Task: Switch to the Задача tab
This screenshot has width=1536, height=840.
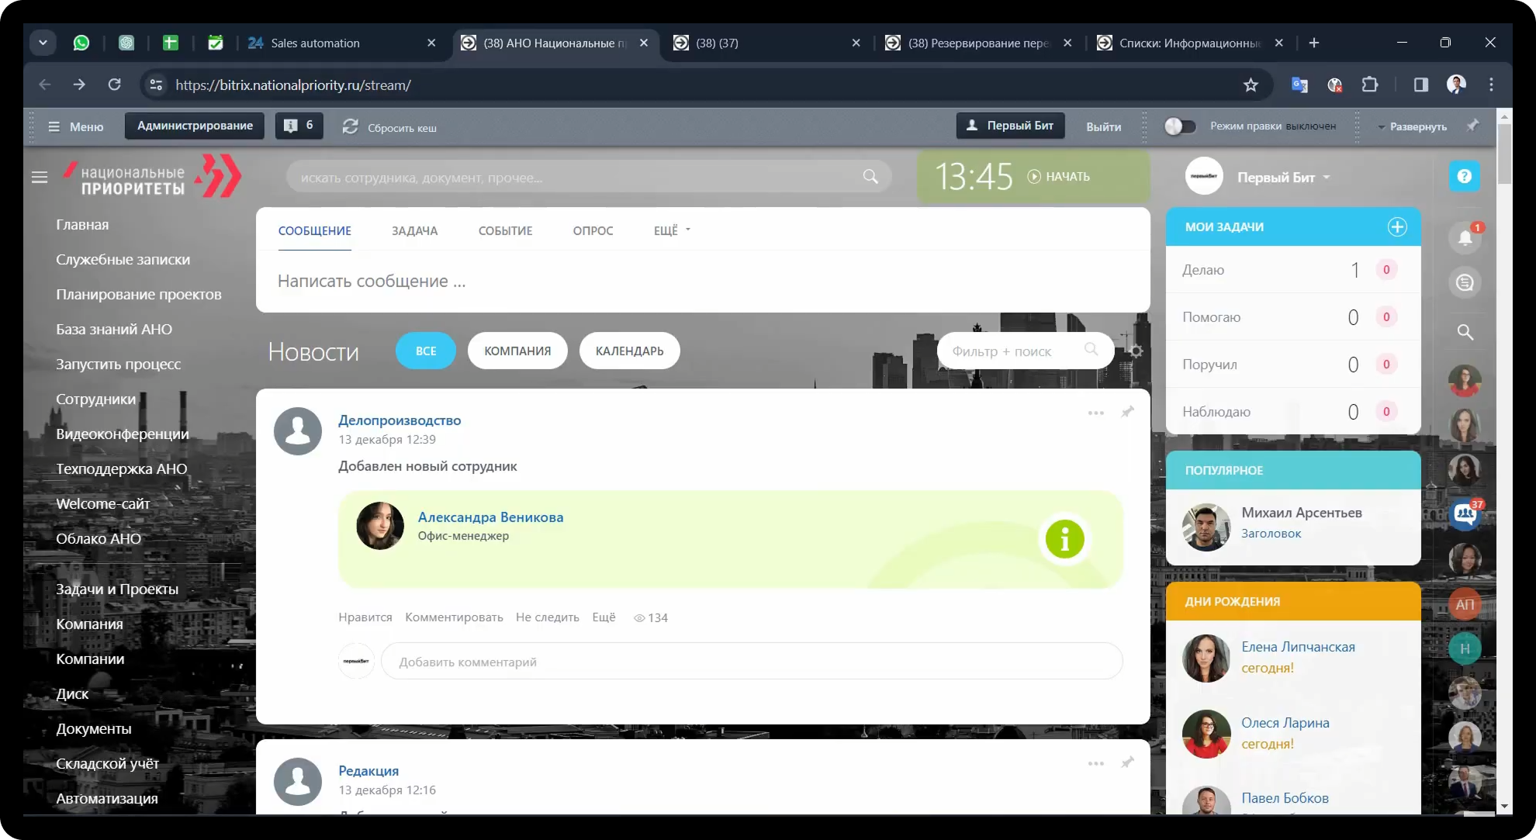Action: (414, 230)
